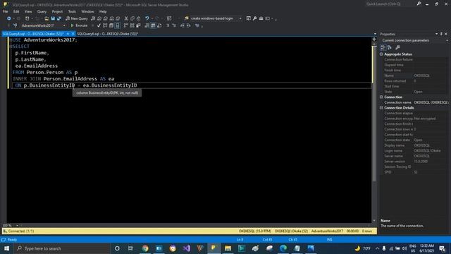Click the Property Pages wrench icon
The image size is (451, 254).
click(x=397, y=47)
